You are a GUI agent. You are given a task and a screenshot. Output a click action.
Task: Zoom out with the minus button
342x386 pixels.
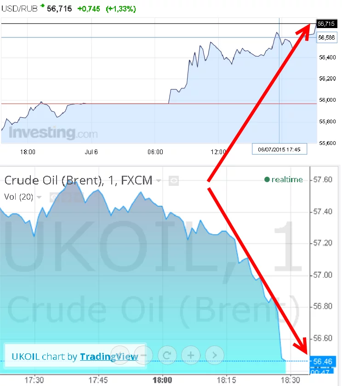[x=143, y=355]
